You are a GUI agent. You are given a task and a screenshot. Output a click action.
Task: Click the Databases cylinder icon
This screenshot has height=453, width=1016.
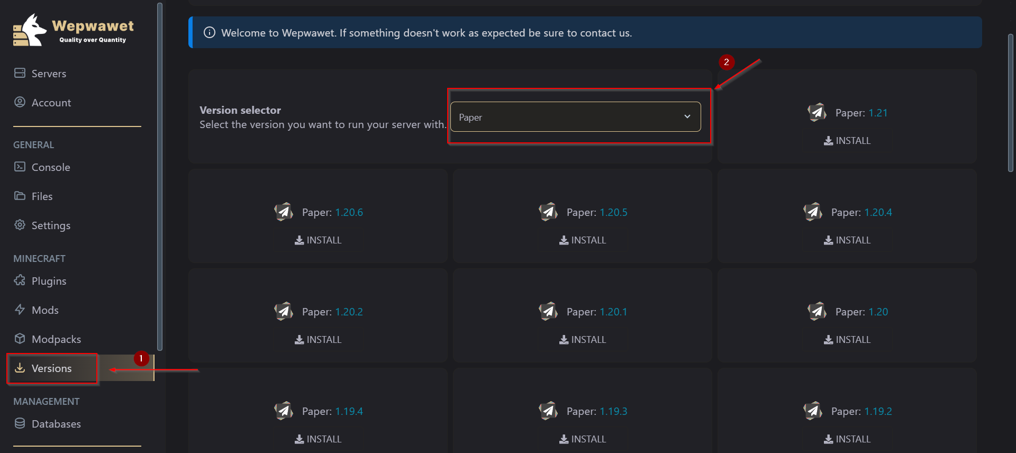click(x=20, y=423)
